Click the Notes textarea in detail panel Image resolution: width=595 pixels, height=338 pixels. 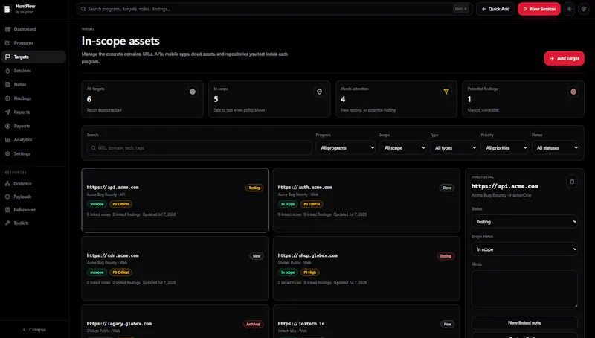click(x=524, y=289)
